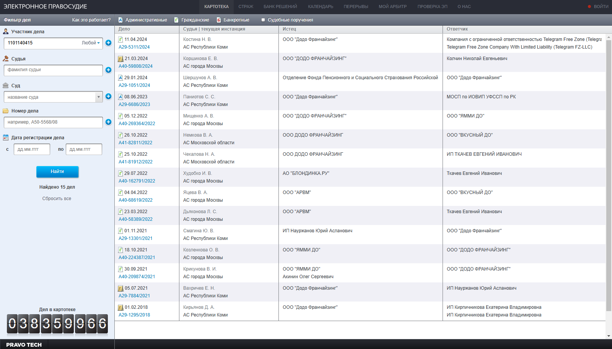Click the case icon for А40-224387/2021
The image size is (612, 349).
(120, 250)
